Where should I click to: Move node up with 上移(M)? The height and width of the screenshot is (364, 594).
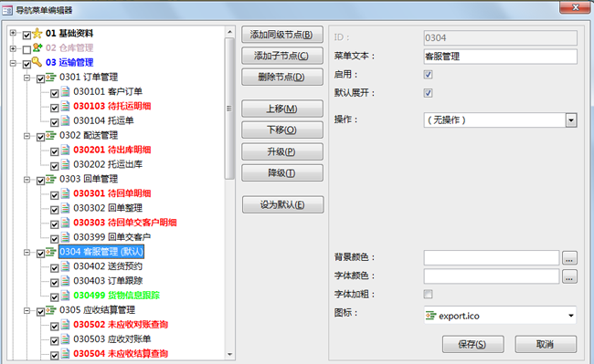[x=282, y=109]
